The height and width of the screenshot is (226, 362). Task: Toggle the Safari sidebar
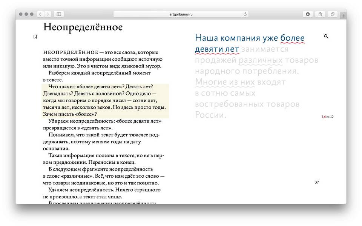pyautogui.click(x=59, y=14)
